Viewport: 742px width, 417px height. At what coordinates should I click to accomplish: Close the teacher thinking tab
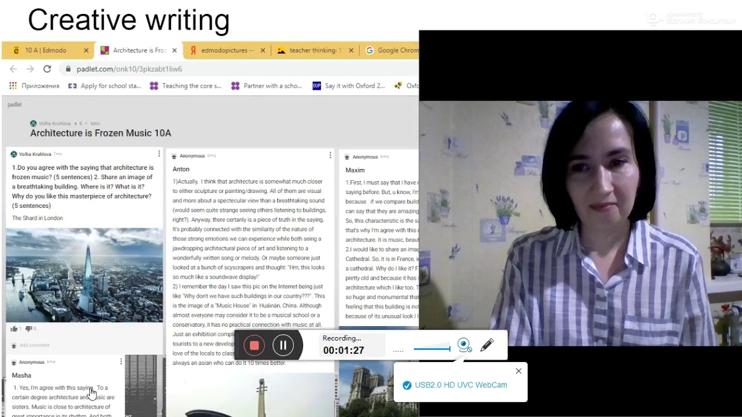351,50
